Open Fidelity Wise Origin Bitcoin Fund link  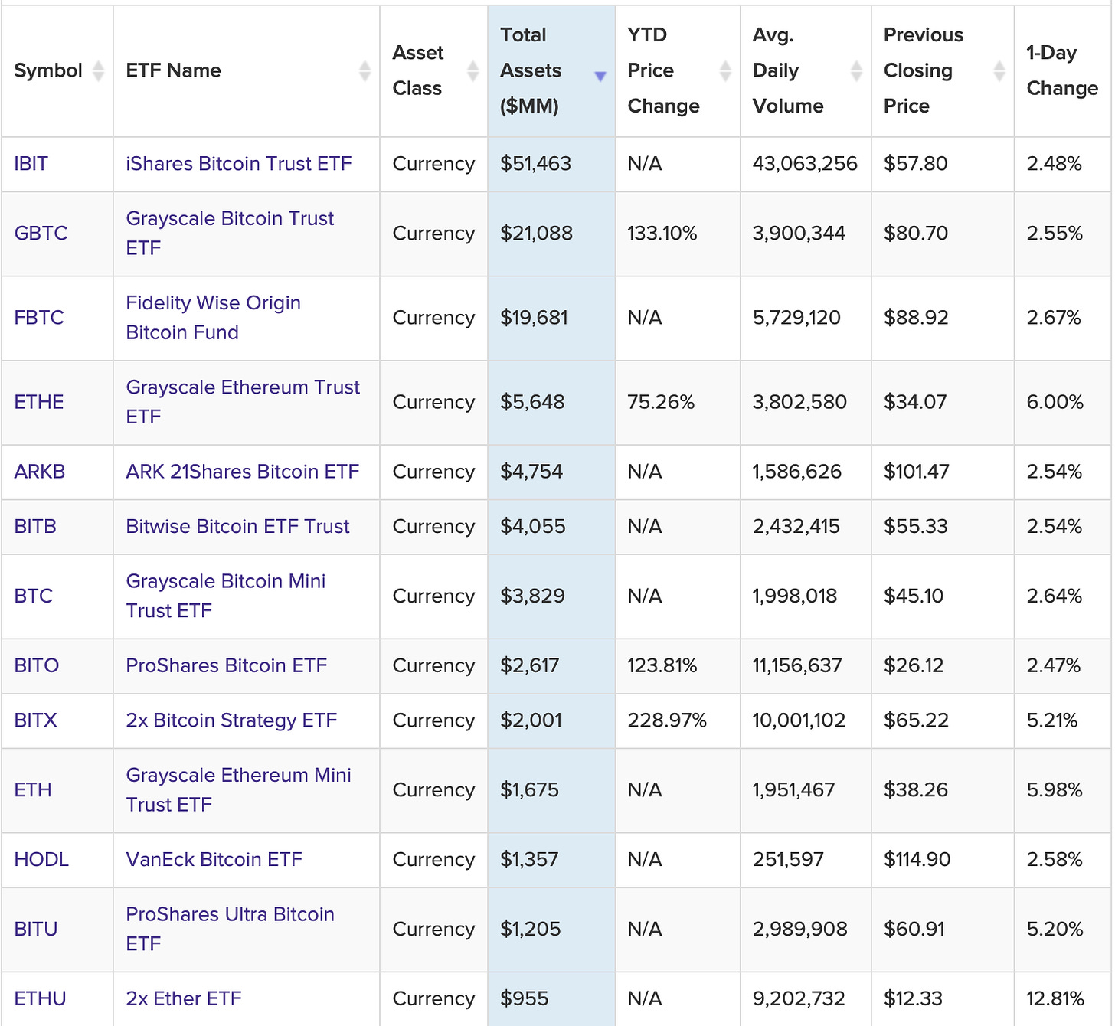tap(213, 318)
